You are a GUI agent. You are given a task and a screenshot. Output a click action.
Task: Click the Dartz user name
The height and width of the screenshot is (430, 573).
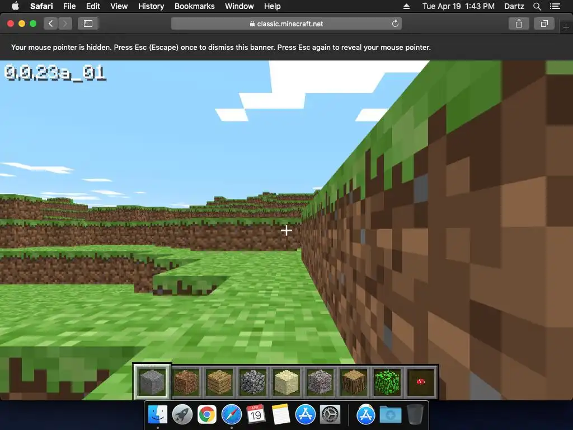(514, 6)
